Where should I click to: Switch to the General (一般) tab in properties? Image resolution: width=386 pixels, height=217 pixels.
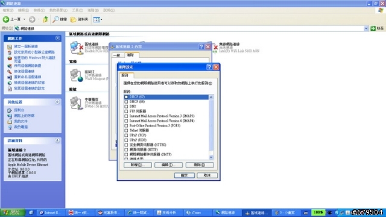coord(117,55)
